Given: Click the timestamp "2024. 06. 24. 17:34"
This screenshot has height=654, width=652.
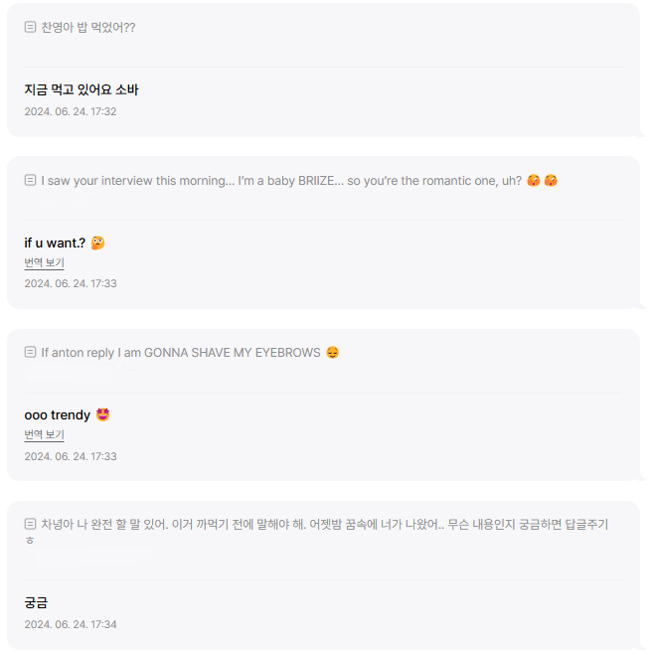Looking at the screenshot, I should coord(71,624).
